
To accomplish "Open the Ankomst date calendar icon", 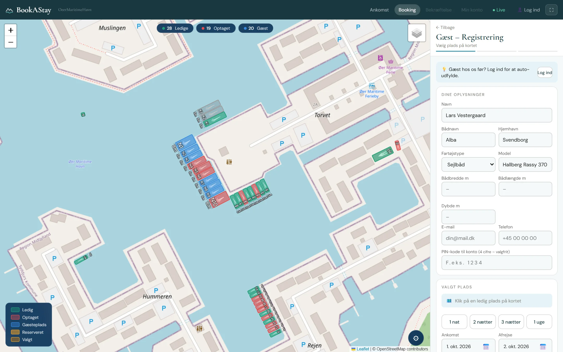I will (x=486, y=347).
